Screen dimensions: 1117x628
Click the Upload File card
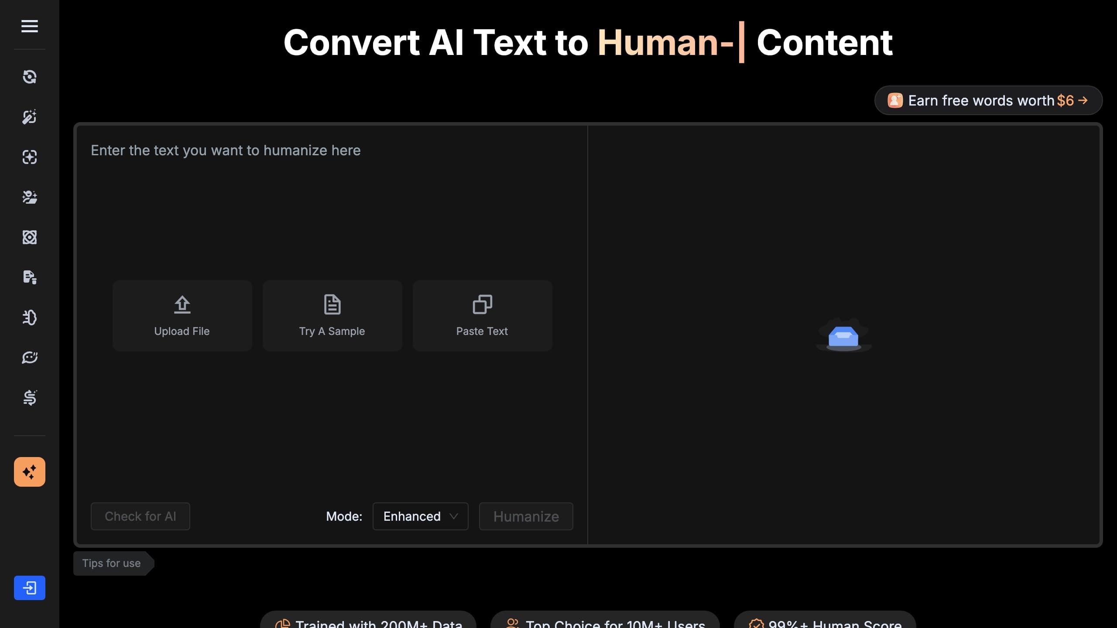coord(182,316)
